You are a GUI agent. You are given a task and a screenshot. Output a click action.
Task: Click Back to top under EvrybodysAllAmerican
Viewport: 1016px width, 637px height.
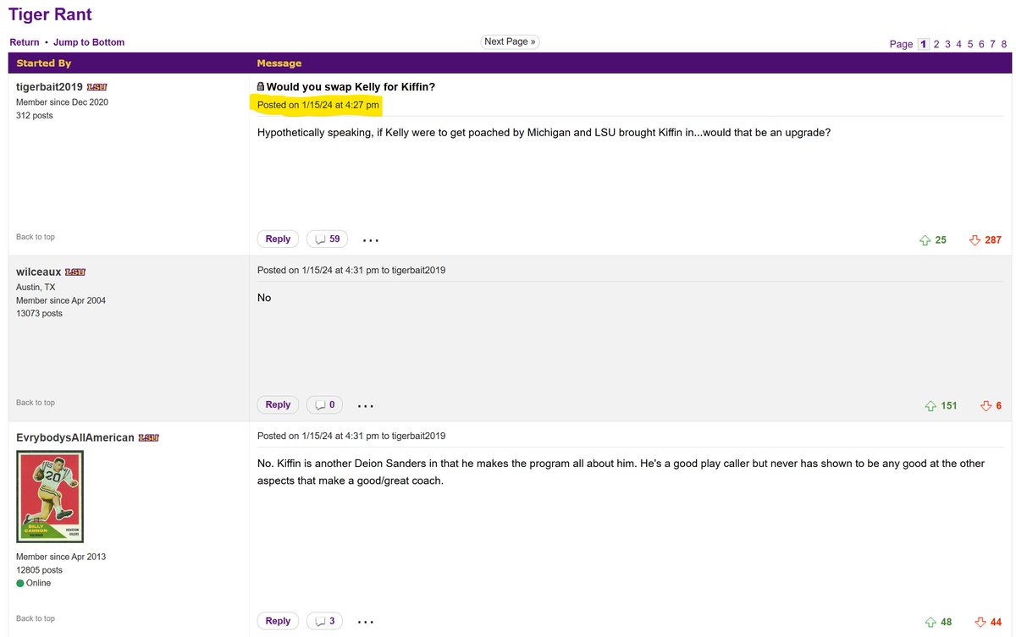point(36,618)
